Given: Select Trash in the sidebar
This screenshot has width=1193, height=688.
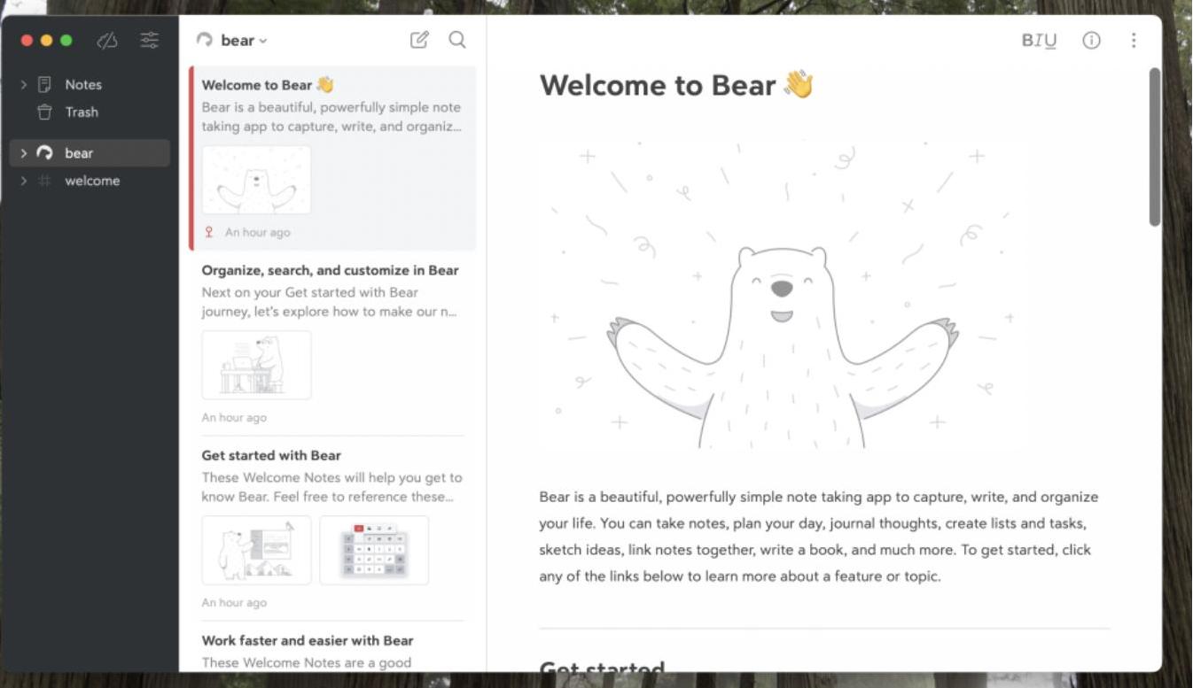Looking at the screenshot, I should tap(81, 112).
